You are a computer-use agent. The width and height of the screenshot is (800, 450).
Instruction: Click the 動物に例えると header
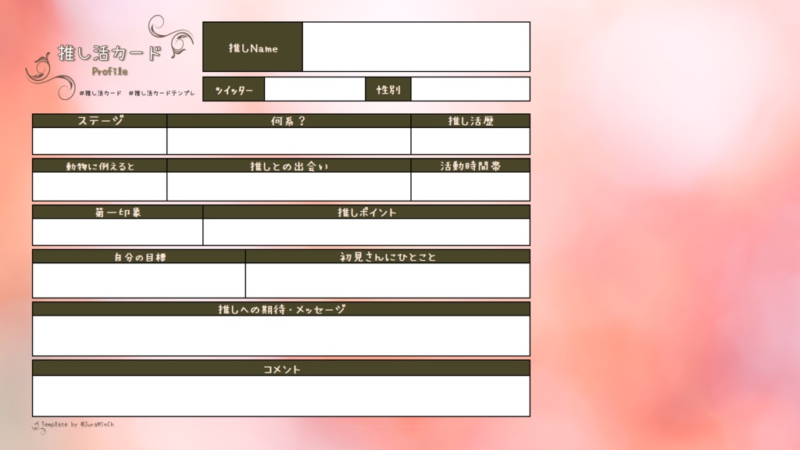(x=100, y=166)
